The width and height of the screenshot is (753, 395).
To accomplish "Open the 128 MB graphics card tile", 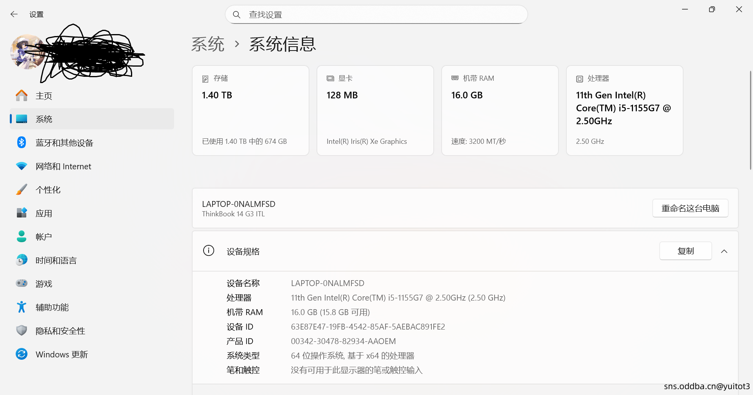I will 375,111.
